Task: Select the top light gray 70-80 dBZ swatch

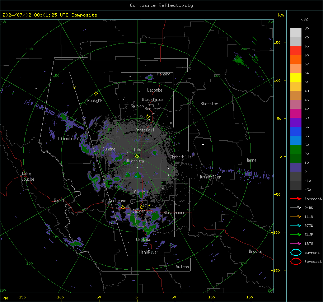Action: 296,32
